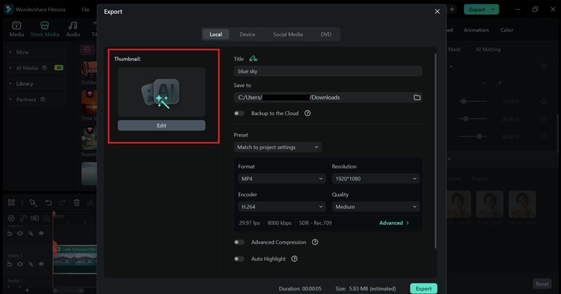Open Auto Highlight help icon
Viewport: 561px width, 294px height.
(294, 258)
